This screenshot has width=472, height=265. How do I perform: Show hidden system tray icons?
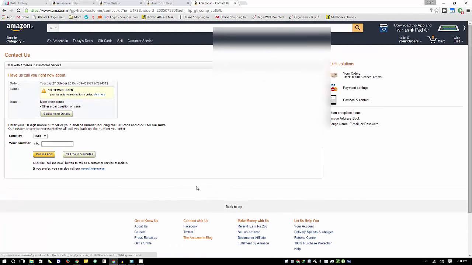(426, 261)
